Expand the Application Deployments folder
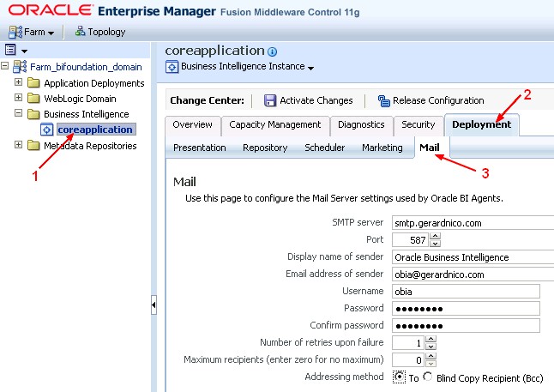 tap(19, 83)
